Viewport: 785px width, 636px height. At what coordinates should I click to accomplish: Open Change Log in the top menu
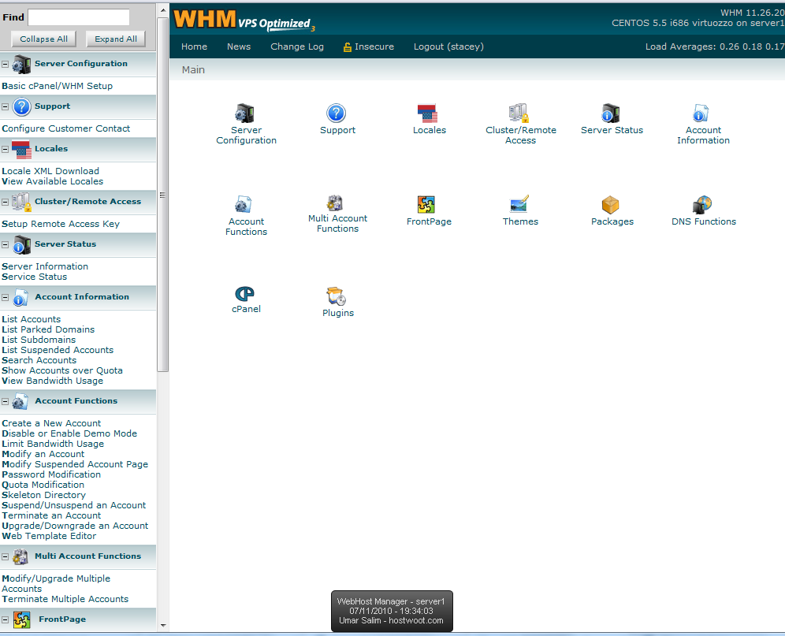coord(297,46)
